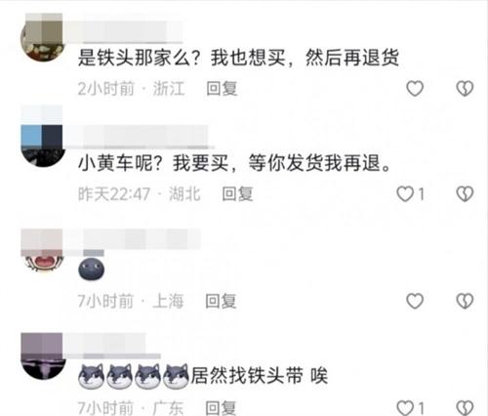The height and width of the screenshot is (416, 488).
Task: Like the emoji comment from 上海
Action: point(415,301)
